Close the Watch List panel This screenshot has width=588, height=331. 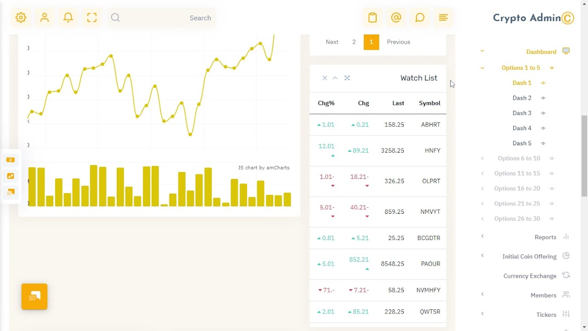pyautogui.click(x=325, y=78)
